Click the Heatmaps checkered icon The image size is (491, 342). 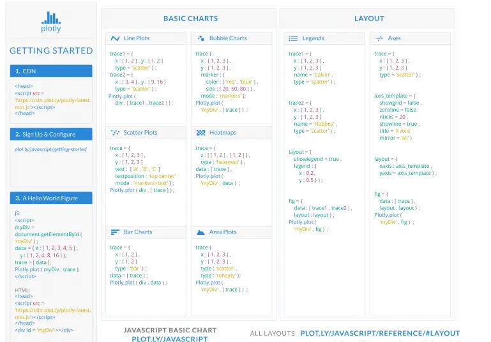pos(200,133)
